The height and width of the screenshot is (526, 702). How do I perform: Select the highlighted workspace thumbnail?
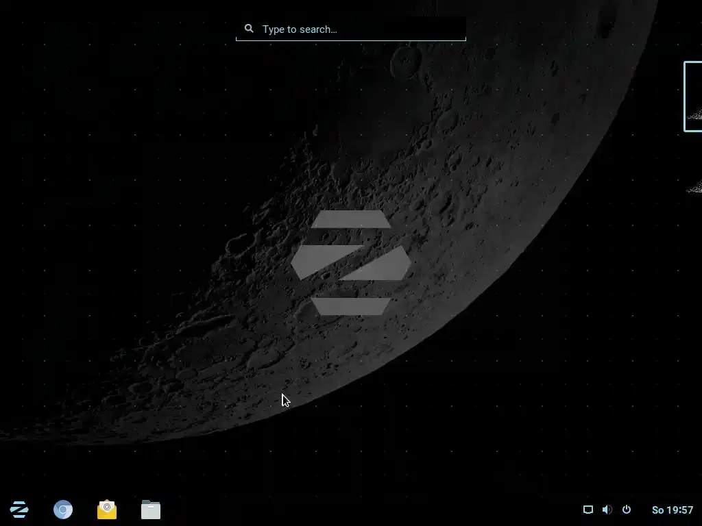tap(693, 97)
